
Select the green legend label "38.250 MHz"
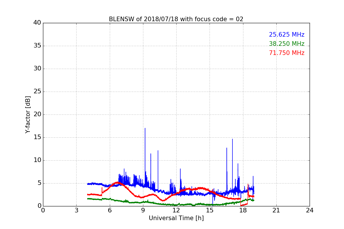(x=287, y=44)
